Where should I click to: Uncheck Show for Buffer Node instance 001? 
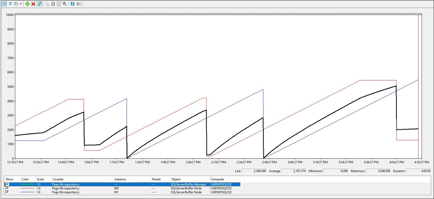click(7, 192)
